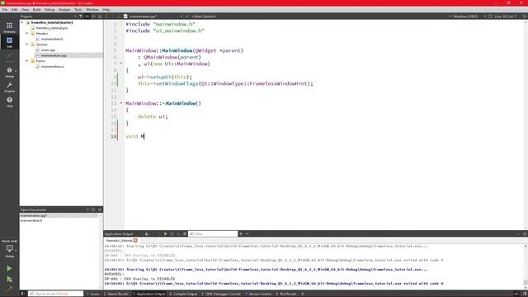Split the Projects pane

coord(93,16)
